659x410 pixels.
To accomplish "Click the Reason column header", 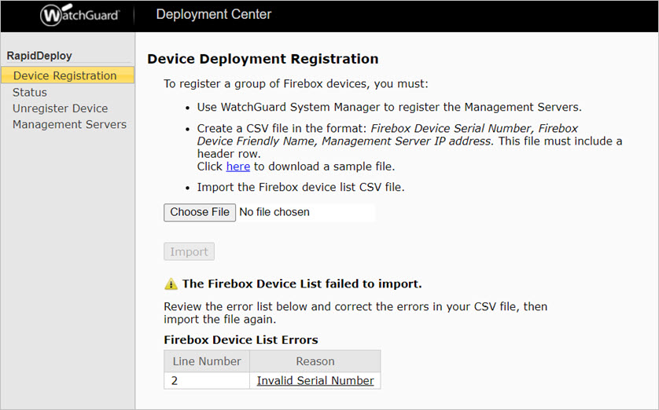I will click(315, 361).
